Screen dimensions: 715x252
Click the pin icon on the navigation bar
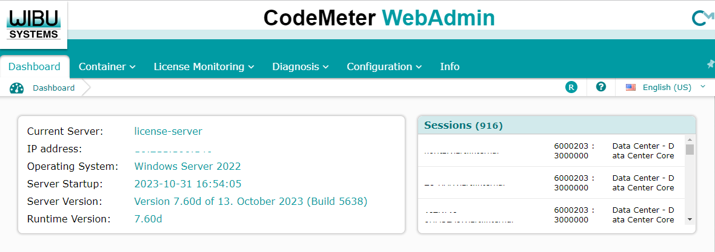pyautogui.click(x=711, y=64)
